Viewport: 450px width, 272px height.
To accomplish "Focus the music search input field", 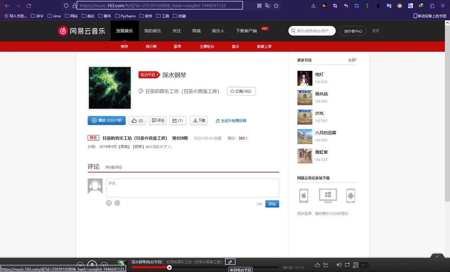I will tap(312, 31).
